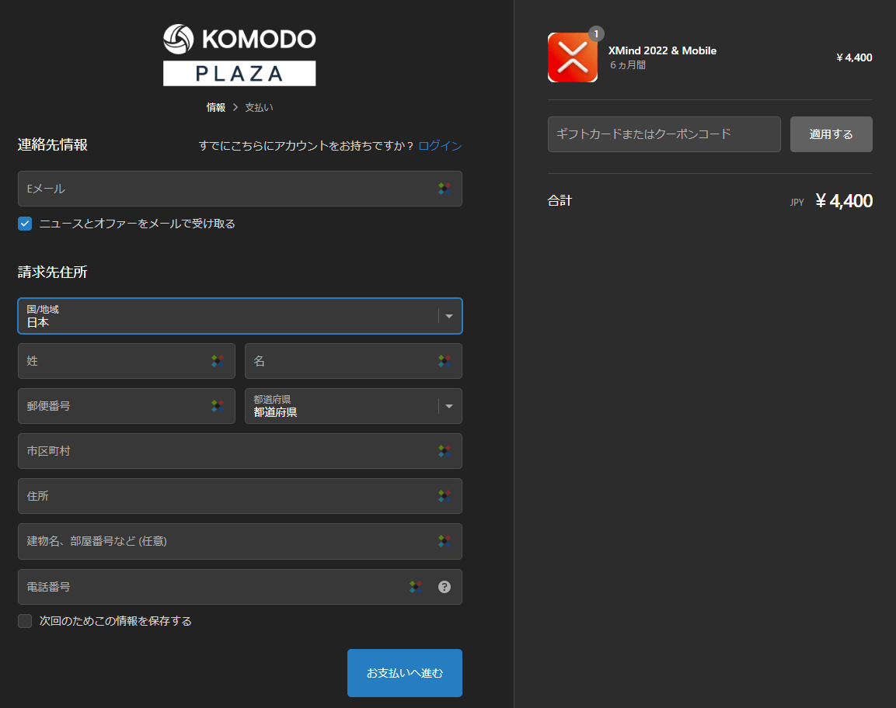Focus the 名 first name field
This screenshot has height=708, width=896.
(353, 361)
